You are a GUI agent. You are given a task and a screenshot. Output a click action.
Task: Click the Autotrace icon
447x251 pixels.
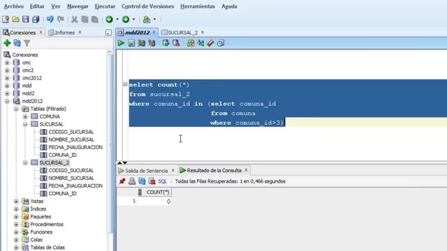pyautogui.click(x=152, y=43)
